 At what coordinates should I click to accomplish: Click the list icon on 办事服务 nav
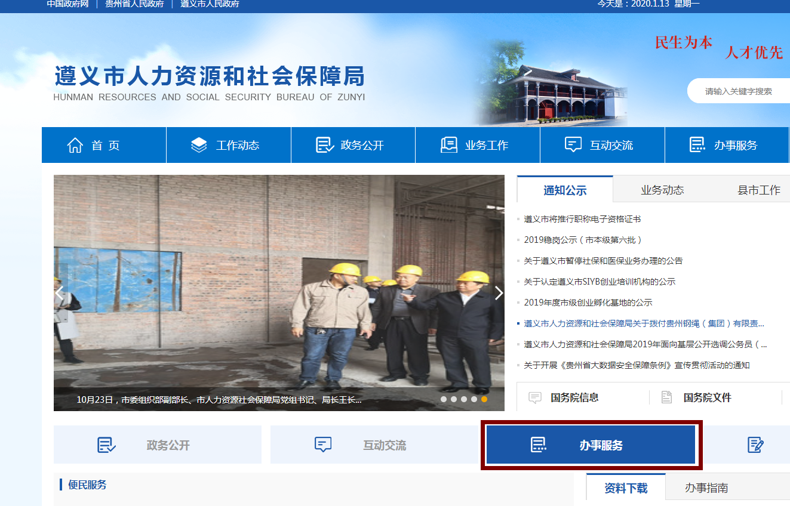point(697,144)
